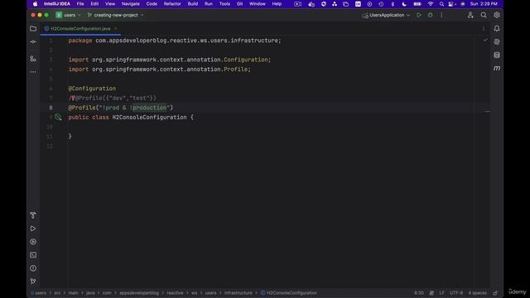This screenshot has width=530, height=298.
Task: Open IDE settings gear icon
Action: (497, 15)
